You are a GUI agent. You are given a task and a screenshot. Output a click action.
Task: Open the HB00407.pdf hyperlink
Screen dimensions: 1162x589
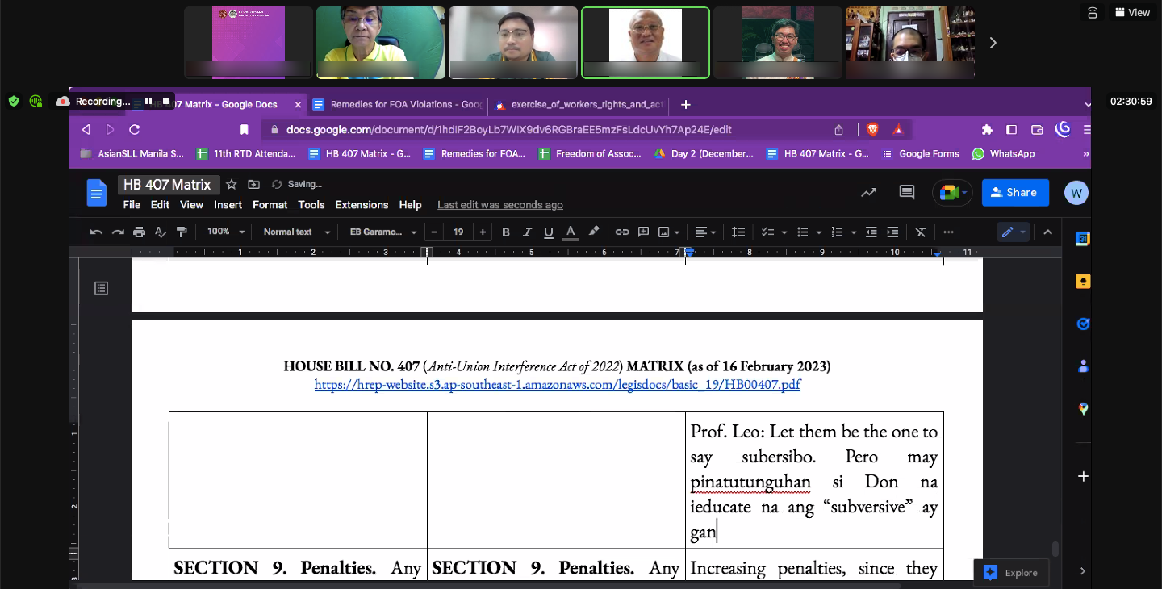pos(557,385)
